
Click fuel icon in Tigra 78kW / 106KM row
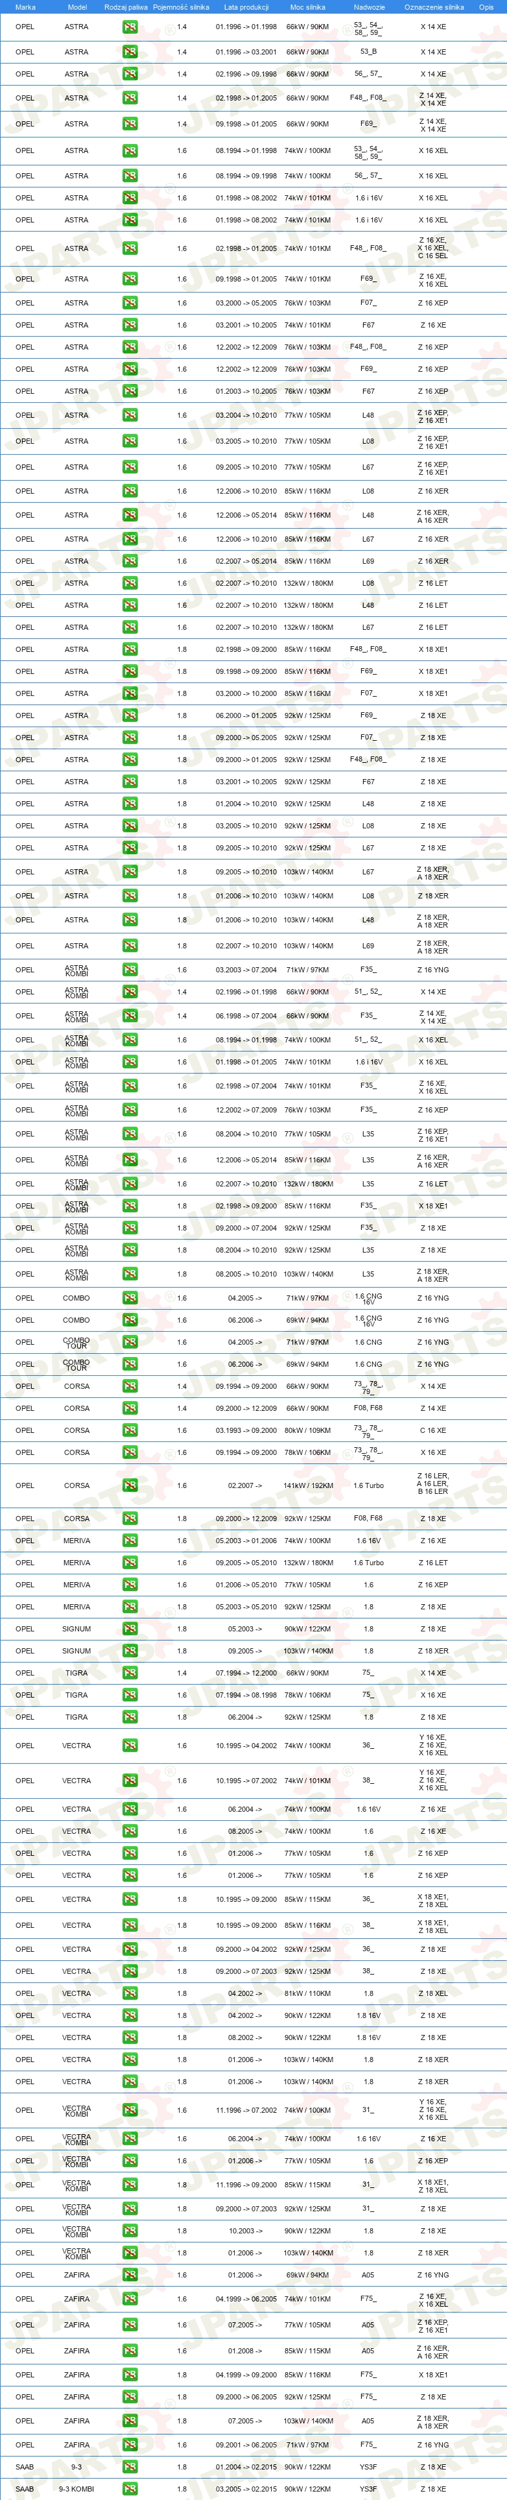click(x=130, y=1696)
